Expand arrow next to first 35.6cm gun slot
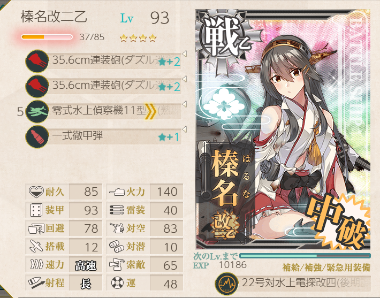 pyautogui.click(x=185, y=54)
